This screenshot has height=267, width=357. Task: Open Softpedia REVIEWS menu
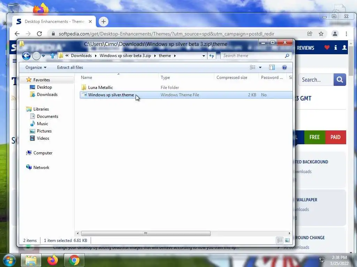[305, 48]
